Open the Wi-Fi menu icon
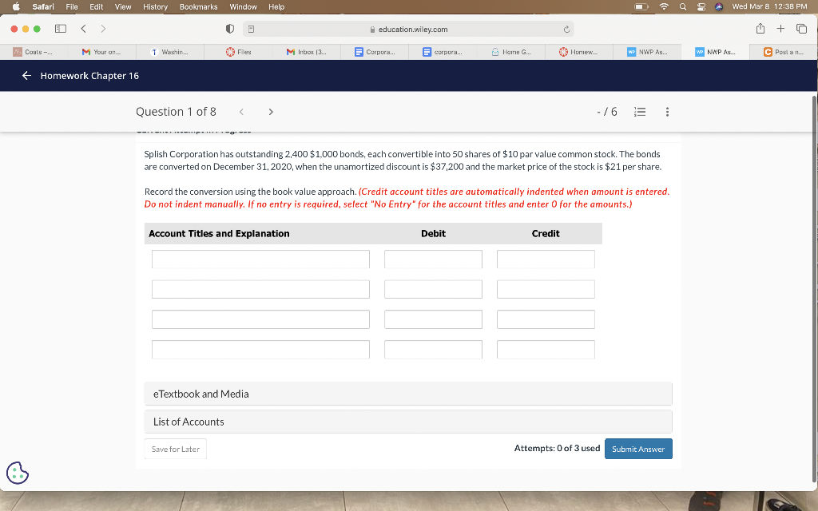The width and height of the screenshot is (818, 511). [664, 6]
